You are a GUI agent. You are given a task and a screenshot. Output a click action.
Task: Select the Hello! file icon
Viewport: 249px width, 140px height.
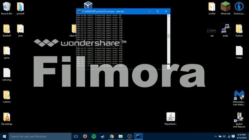239,52
